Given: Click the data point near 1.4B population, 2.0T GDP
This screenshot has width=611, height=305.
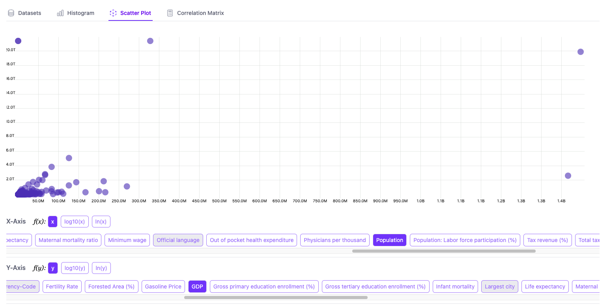Looking at the screenshot, I should pyautogui.click(x=568, y=176).
